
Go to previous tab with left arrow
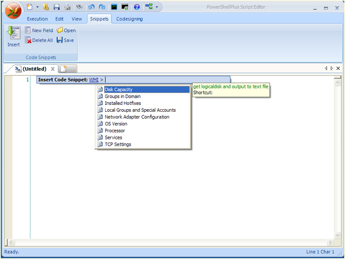point(326,68)
